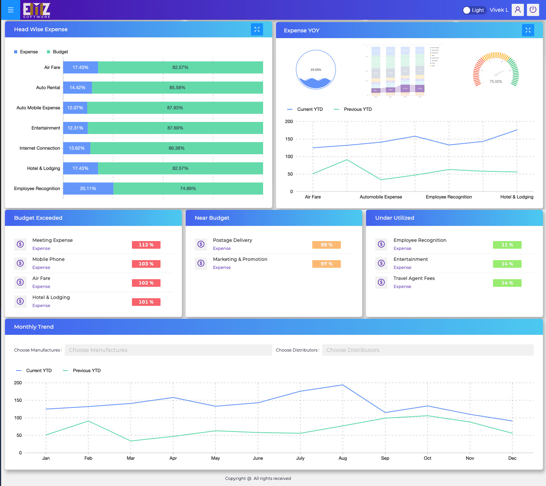Click the dollar icon beside Meeting Expense
The width and height of the screenshot is (546, 486).
point(20,244)
